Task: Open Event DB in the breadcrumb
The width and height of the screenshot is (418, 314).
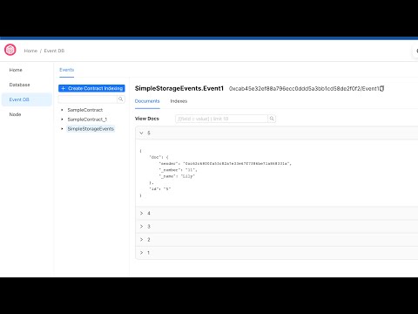Action: pyautogui.click(x=54, y=51)
